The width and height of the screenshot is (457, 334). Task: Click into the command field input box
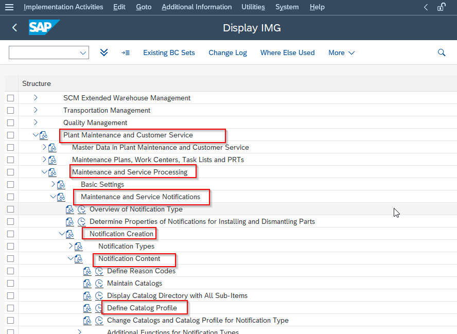click(x=49, y=52)
